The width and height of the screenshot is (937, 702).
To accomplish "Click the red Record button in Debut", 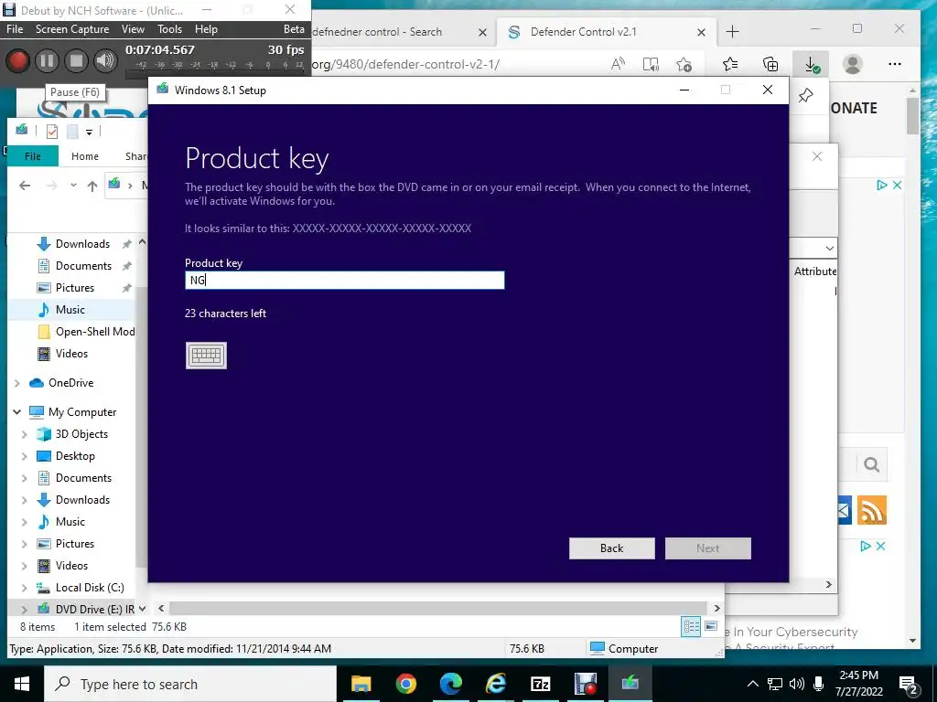I will pos(17,61).
